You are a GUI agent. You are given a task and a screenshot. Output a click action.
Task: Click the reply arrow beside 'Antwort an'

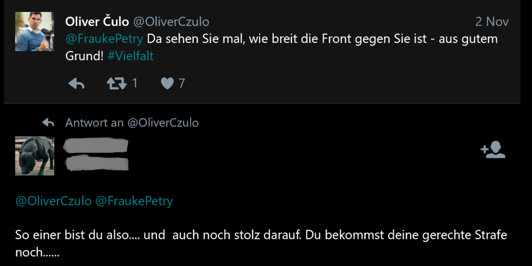click(x=48, y=123)
